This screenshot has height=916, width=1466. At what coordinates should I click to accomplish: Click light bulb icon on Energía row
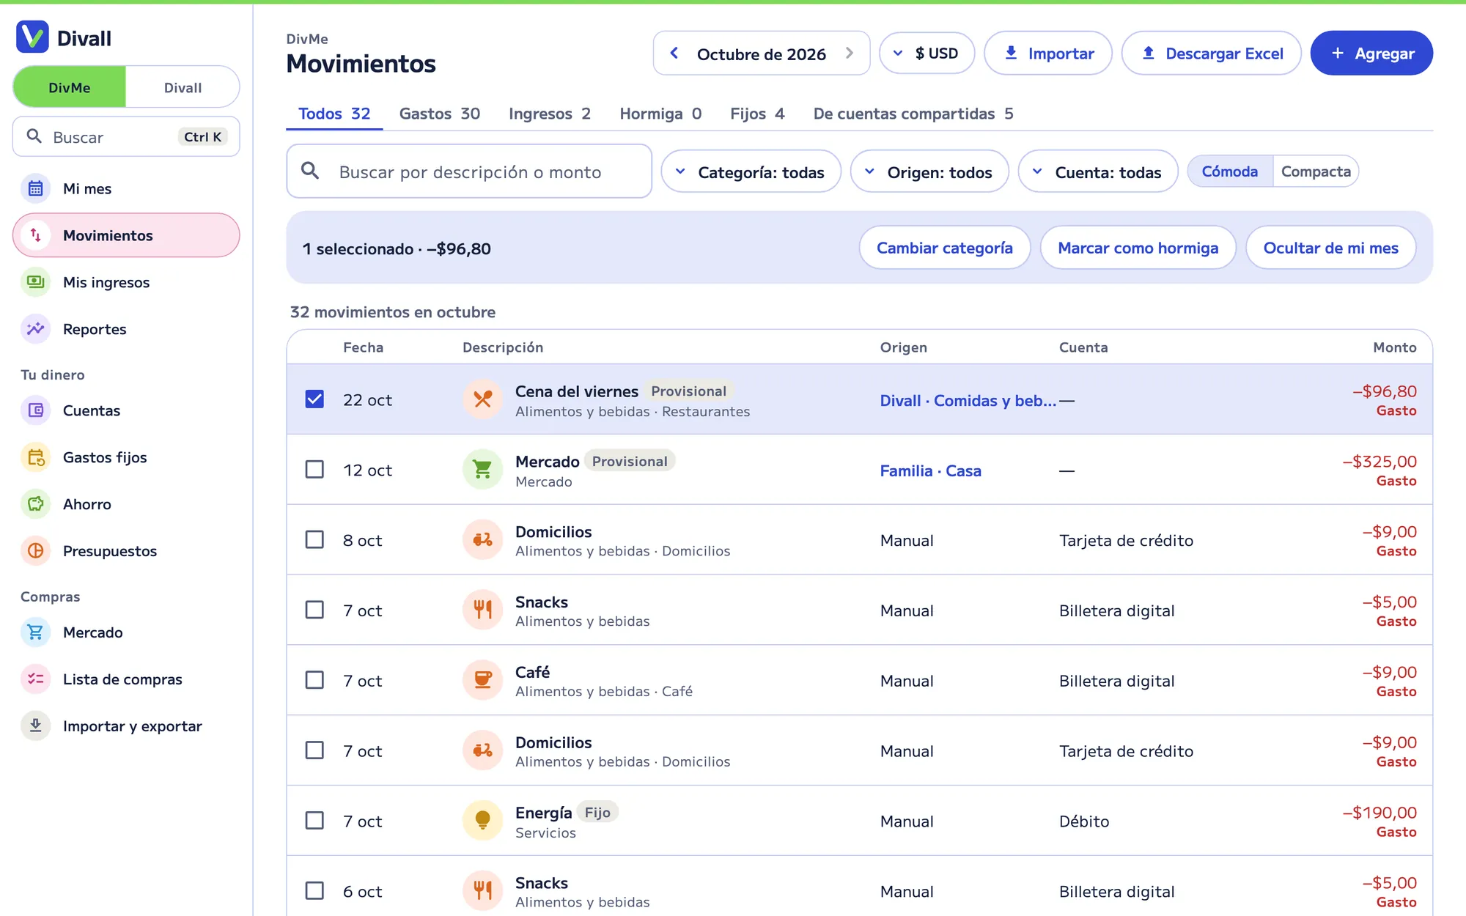482,821
